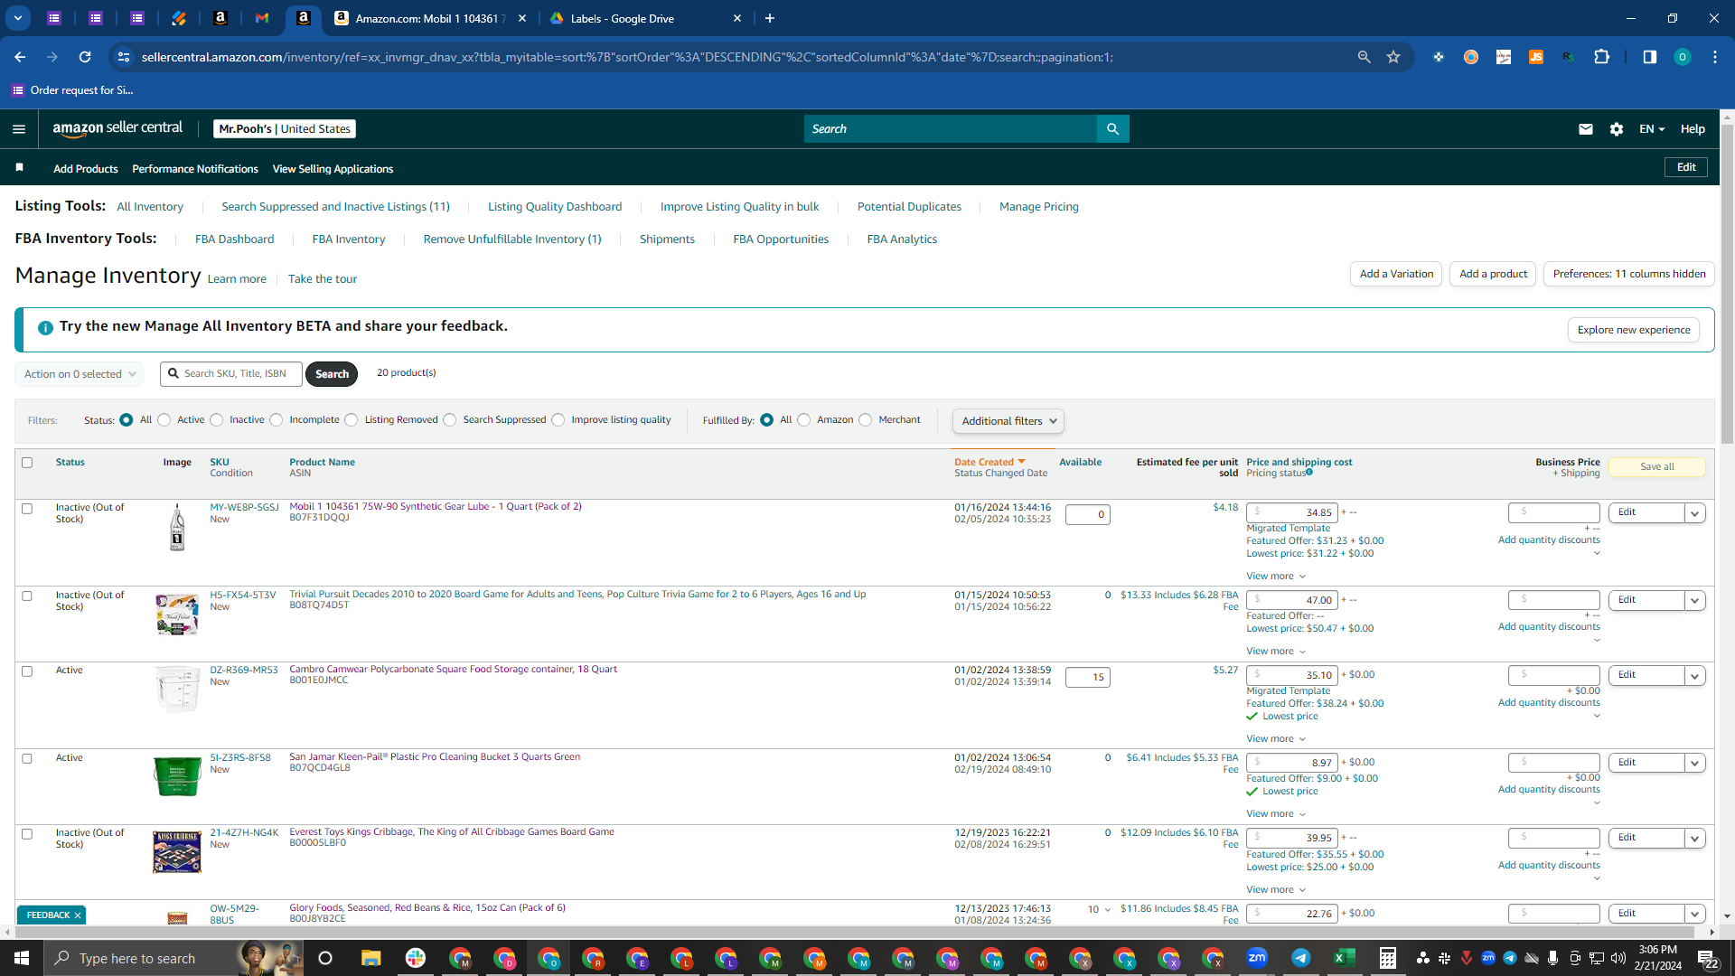
Task: Open the settings gear icon
Action: 1617,129
